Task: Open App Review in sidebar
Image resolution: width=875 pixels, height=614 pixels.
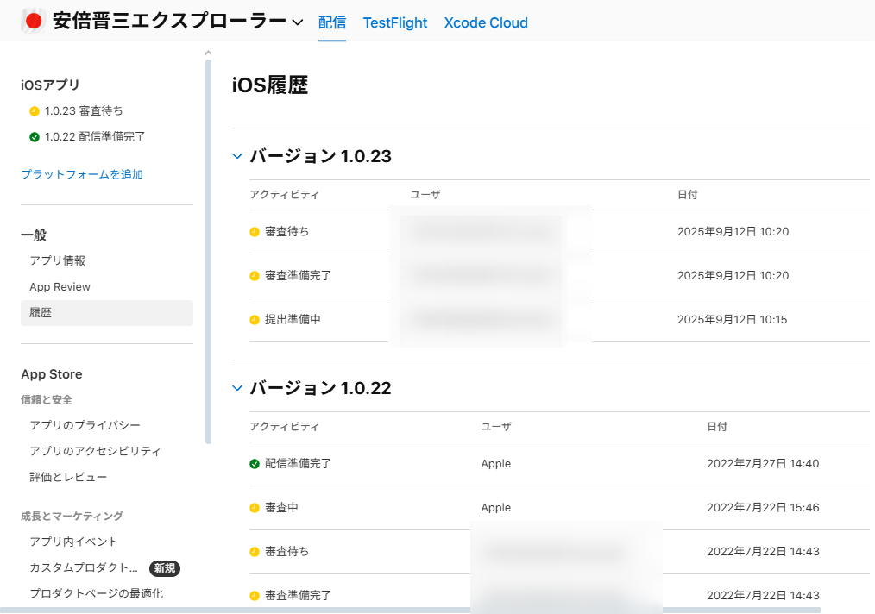Action: point(60,286)
